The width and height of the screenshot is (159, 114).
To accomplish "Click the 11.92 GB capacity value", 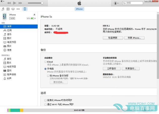I will coord(55,26).
